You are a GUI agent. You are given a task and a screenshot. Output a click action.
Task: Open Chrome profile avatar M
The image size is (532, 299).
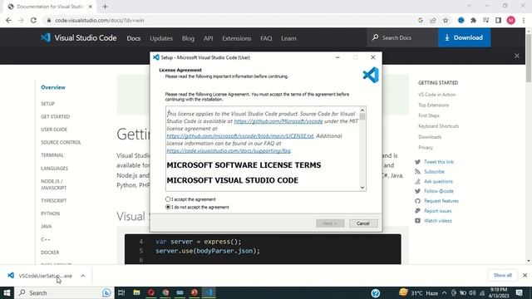pyautogui.click(x=511, y=20)
